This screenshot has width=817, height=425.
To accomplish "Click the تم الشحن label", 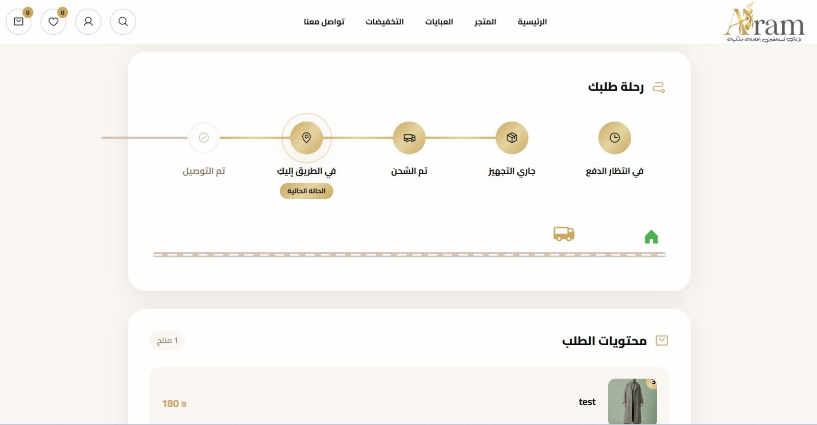I will coord(410,171).
